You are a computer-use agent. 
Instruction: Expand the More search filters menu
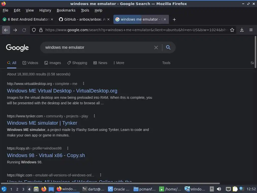click(119, 63)
